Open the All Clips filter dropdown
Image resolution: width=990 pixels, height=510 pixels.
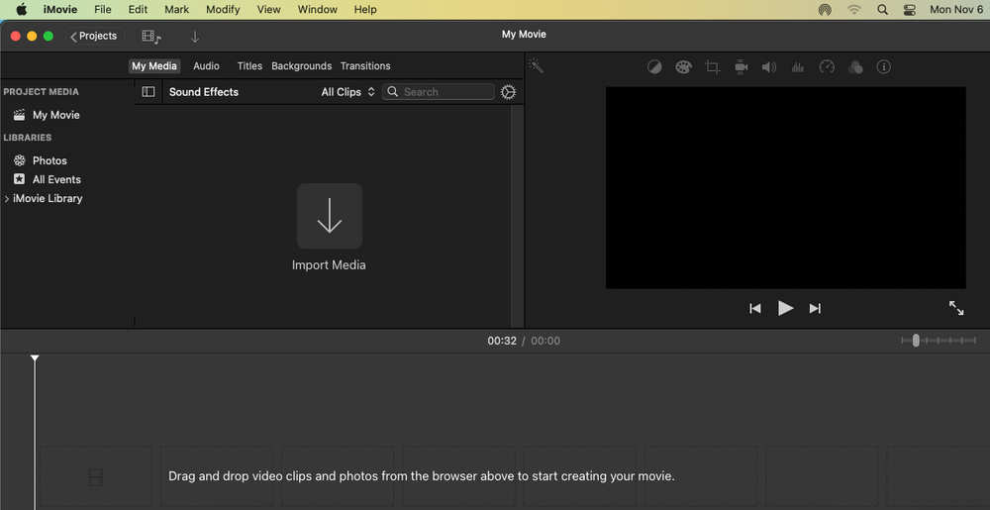click(x=348, y=92)
